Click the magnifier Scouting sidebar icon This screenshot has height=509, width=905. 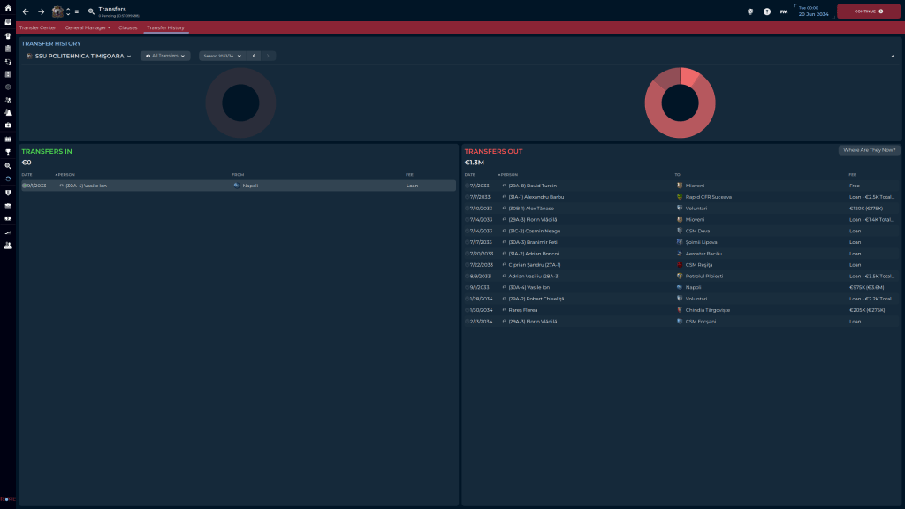tap(8, 165)
